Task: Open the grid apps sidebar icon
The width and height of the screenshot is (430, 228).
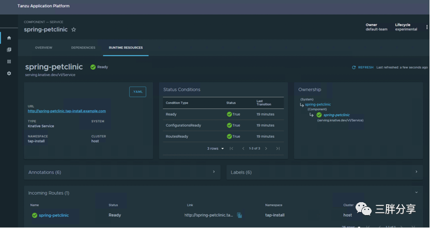Action: [x=9, y=61]
